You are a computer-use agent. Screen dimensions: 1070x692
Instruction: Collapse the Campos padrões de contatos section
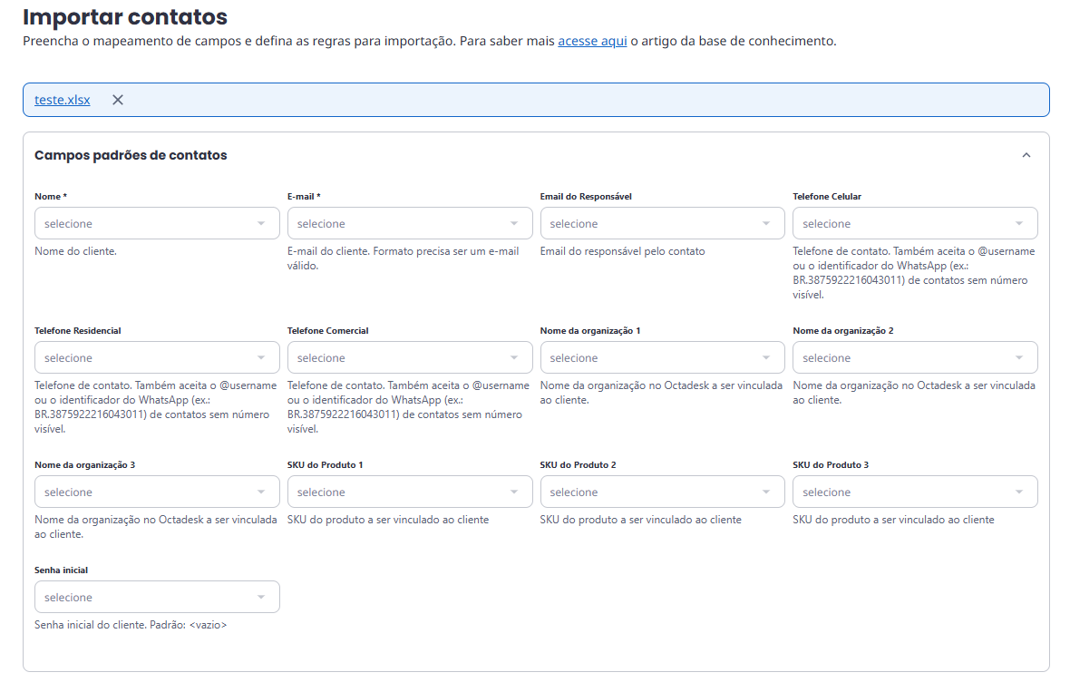[x=1026, y=156]
